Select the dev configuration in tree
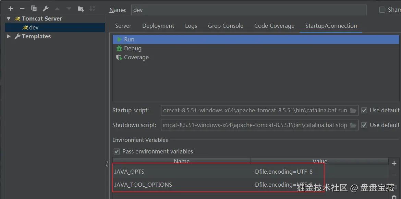This screenshot has width=401, height=199. click(x=34, y=27)
